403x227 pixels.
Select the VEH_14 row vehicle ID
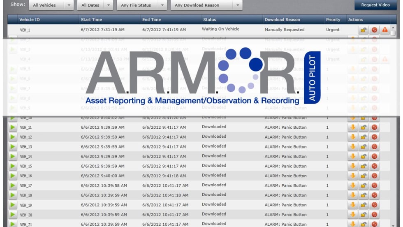[26, 157]
